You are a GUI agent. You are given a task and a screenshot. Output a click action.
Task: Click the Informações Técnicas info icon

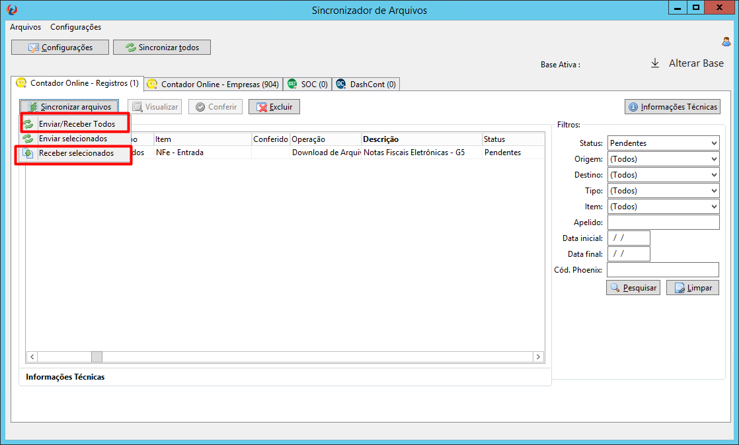click(x=633, y=107)
